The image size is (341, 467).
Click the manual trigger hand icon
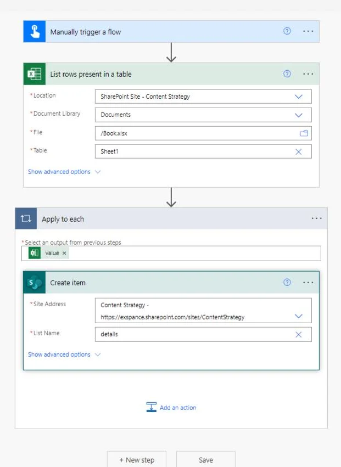tap(35, 31)
